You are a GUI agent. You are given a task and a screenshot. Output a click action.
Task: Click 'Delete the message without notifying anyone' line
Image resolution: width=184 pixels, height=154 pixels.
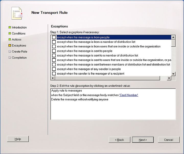(x=80, y=99)
